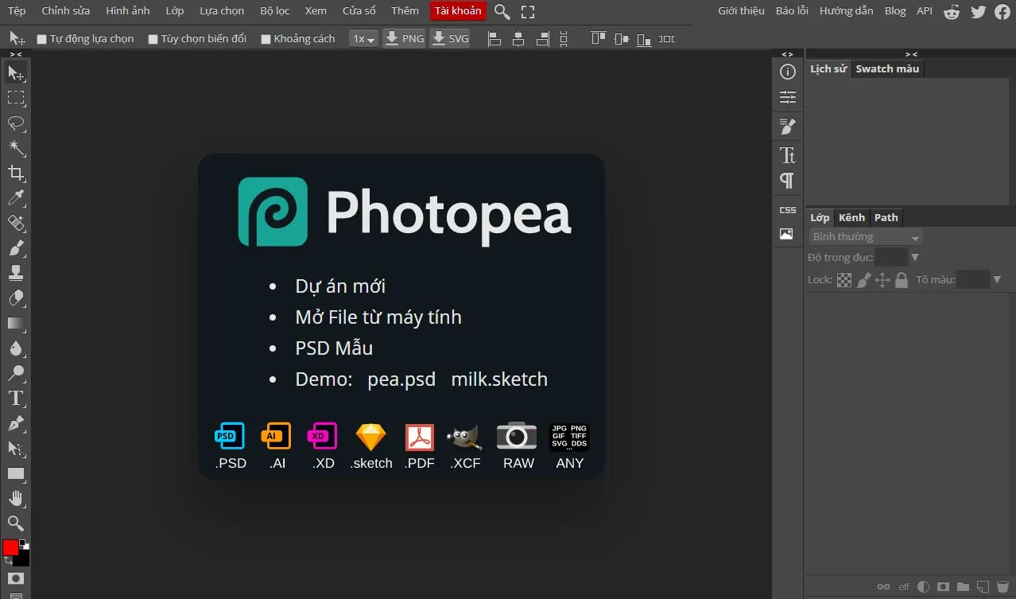
Task: Pick the Eyedropper tool
Action: point(17,198)
